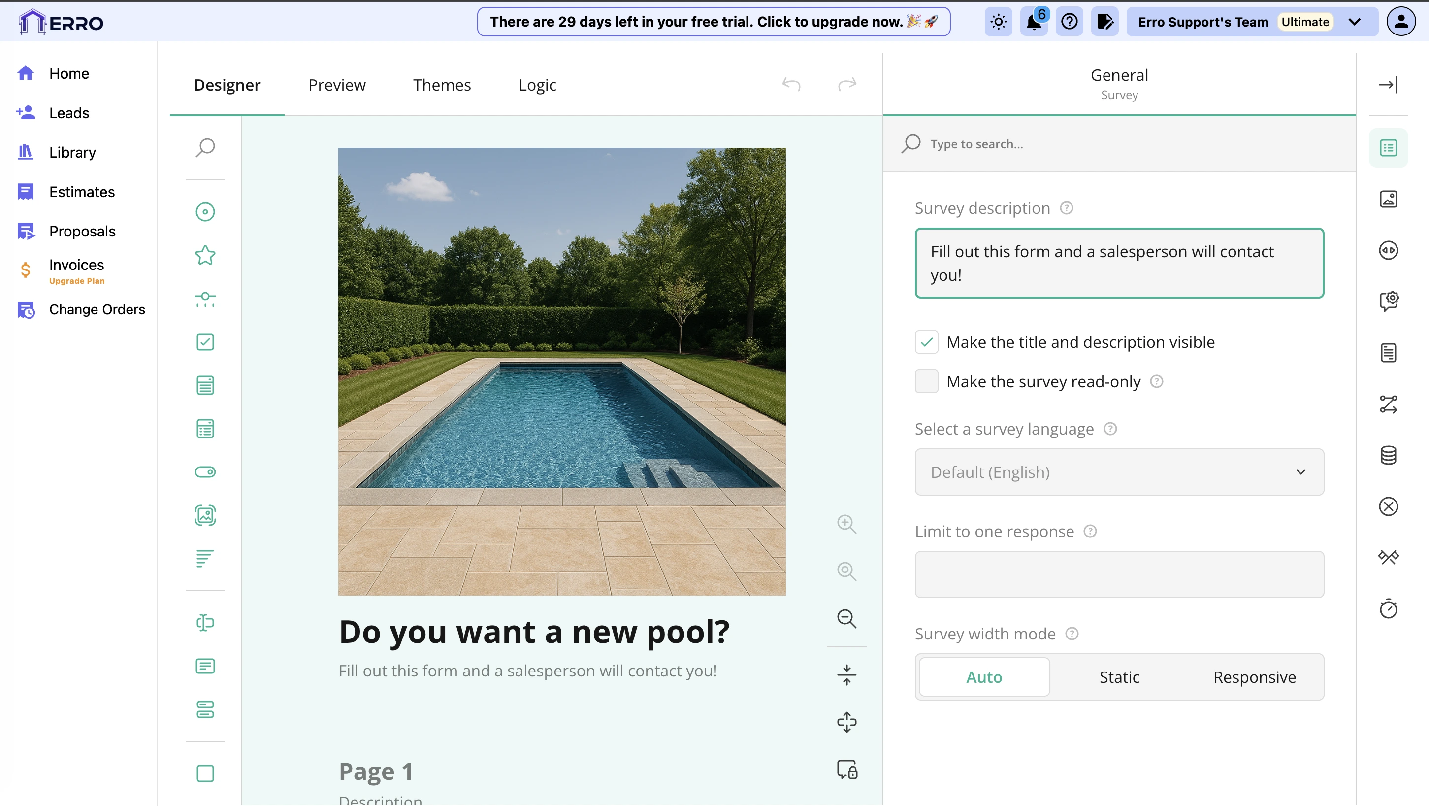The image size is (1429, 806).
Task: Expand the Erro Support's Team dropdown
Action: tap(1354, 22)
